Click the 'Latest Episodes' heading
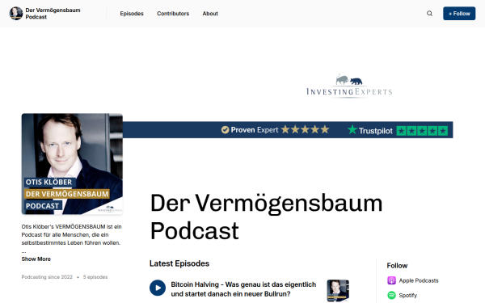 click(179, 263)
